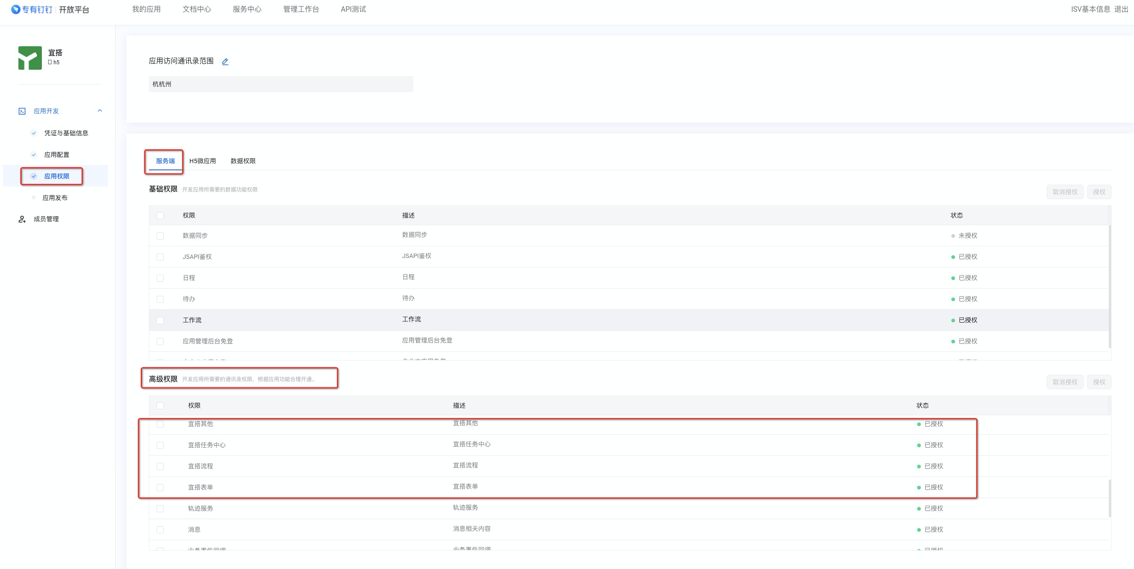Click the 专有钉钉 logo in header
This screenshot has width=1134, height=569.
point(31,9)
